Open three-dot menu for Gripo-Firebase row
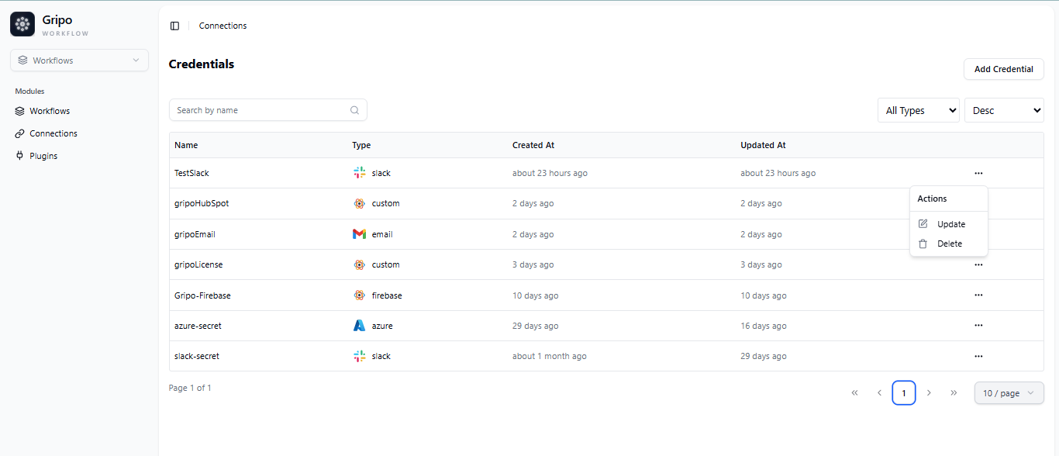The image size is (1059, 456). 978,295
